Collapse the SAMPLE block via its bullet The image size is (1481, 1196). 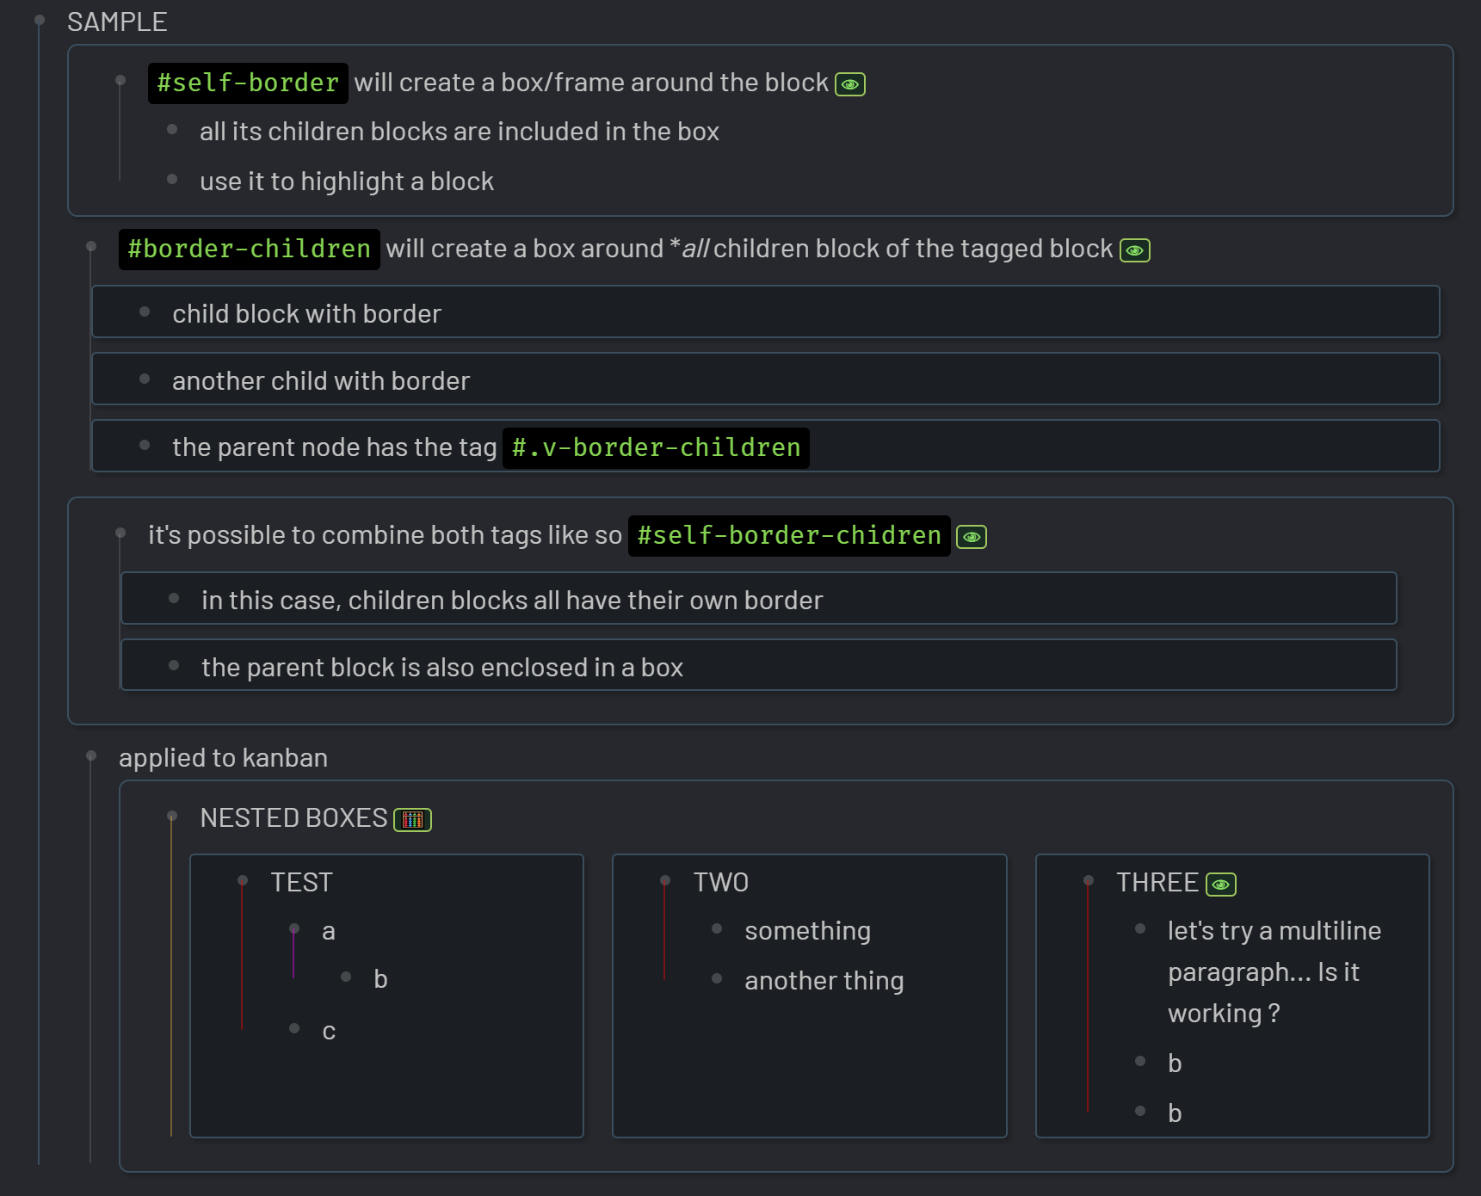tap(40, 20)
